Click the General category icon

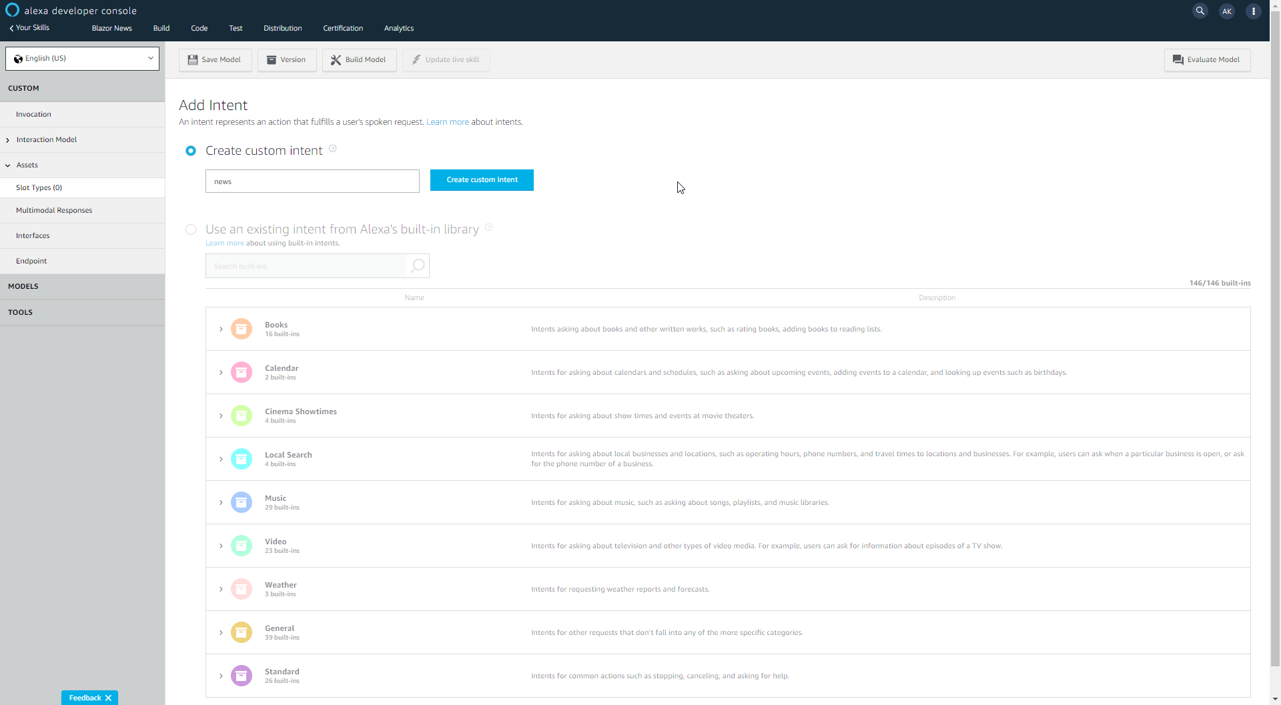click(242, 632)
